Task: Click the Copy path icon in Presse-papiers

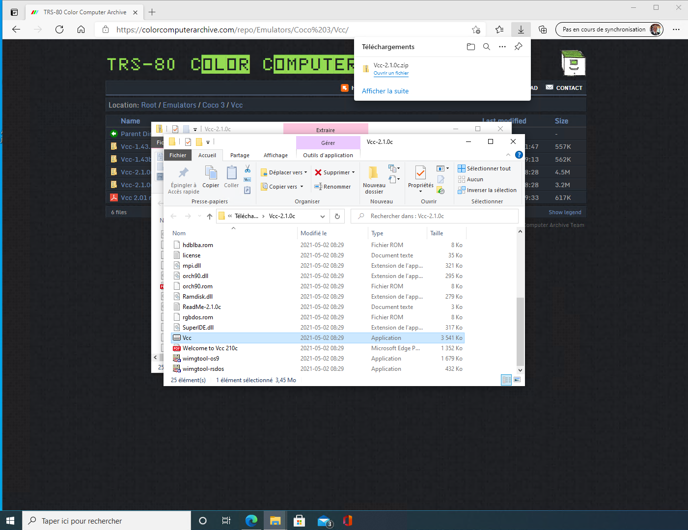Action: (x=248, y=179)
